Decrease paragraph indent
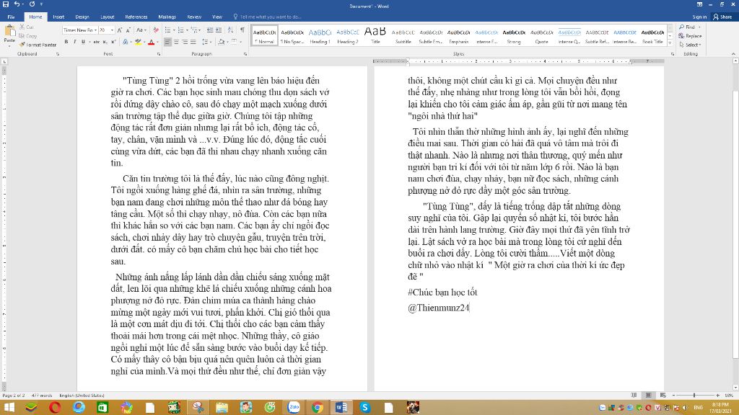The height and width of the screenshot is (415, 739). (x=210, y=30)
